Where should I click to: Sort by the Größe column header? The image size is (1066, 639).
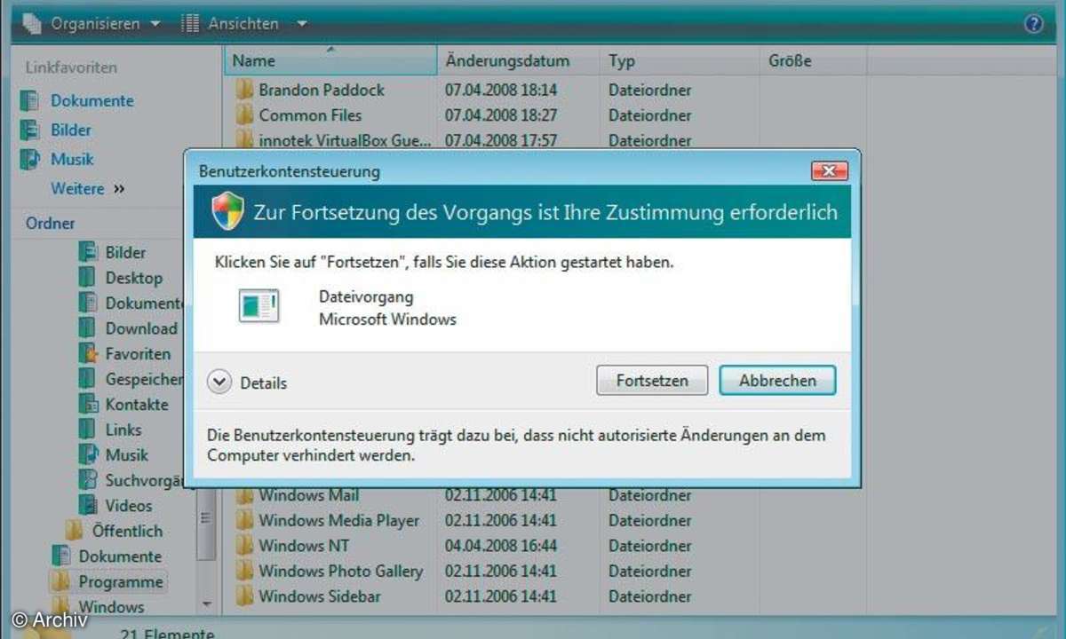(813, 61)
